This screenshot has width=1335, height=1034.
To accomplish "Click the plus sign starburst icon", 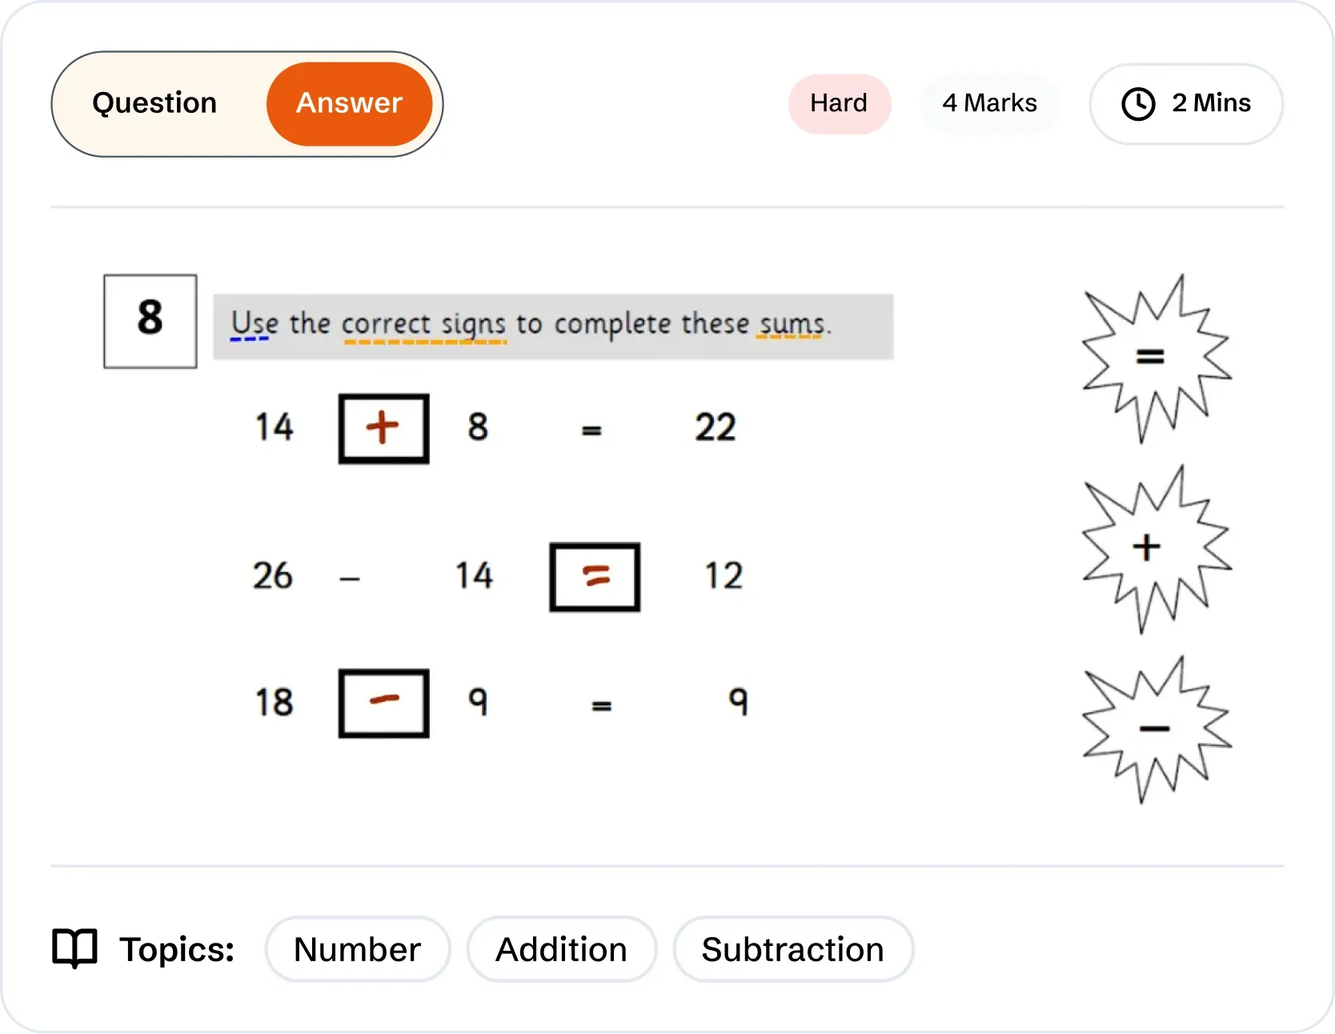I will [1154, 548].
